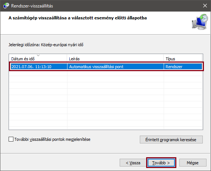Click the Automatikus visszaállítási pont description cell
The height and width of the screenshot is (171, 211).
click(96, 67)
